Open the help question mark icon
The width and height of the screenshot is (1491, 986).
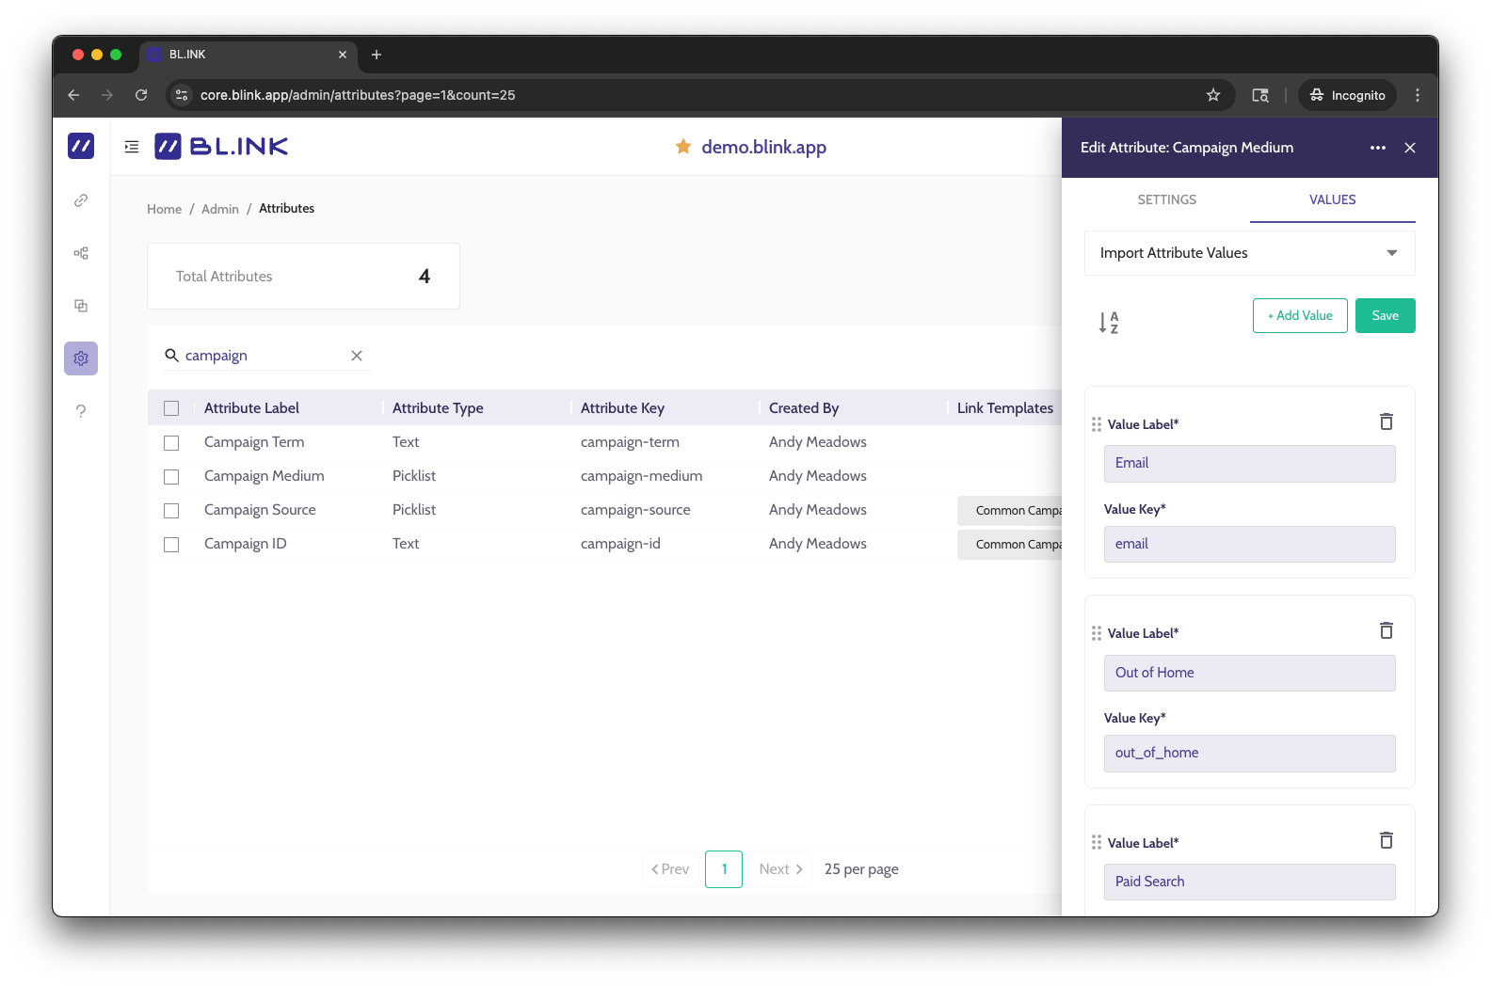tap(81, 411)
